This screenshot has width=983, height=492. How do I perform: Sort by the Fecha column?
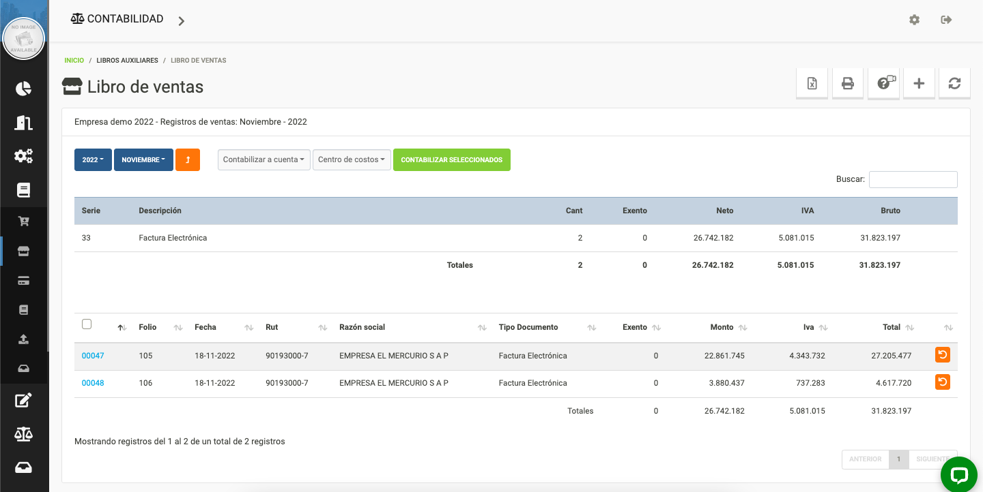pos(223,327)
